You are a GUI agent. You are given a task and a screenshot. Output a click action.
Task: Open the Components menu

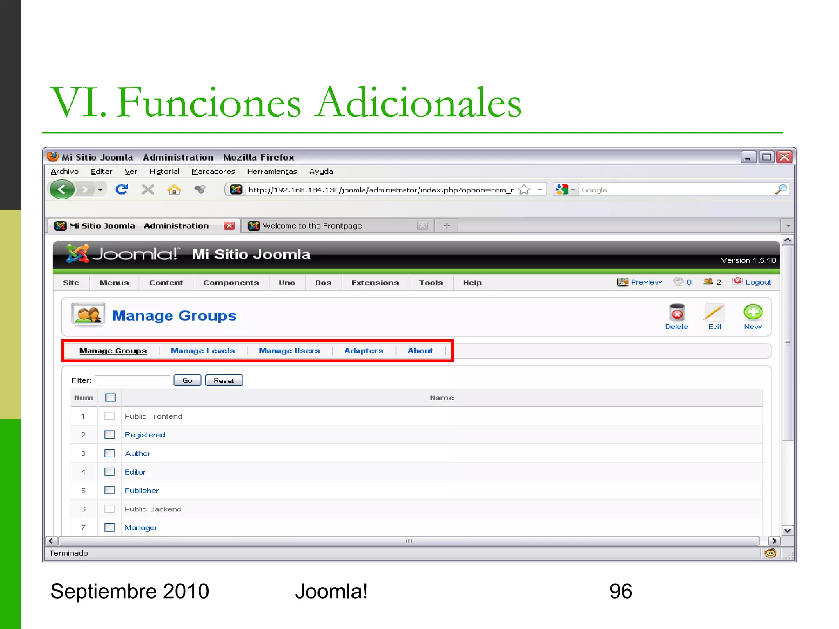point(231,283)
